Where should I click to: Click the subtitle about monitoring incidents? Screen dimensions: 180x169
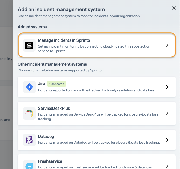coord(79,16)
